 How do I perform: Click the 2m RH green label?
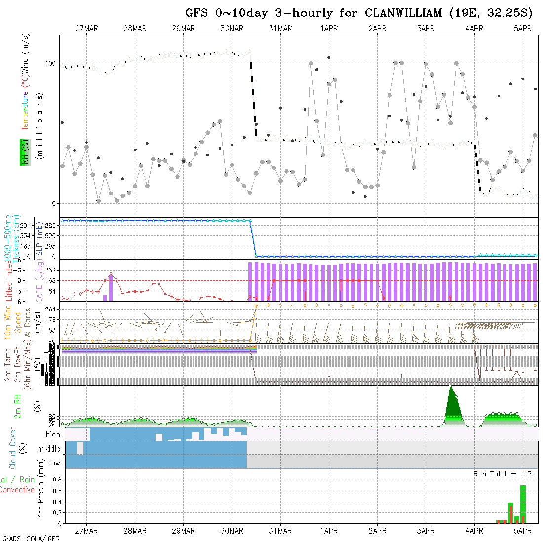[x=17, y=406]
